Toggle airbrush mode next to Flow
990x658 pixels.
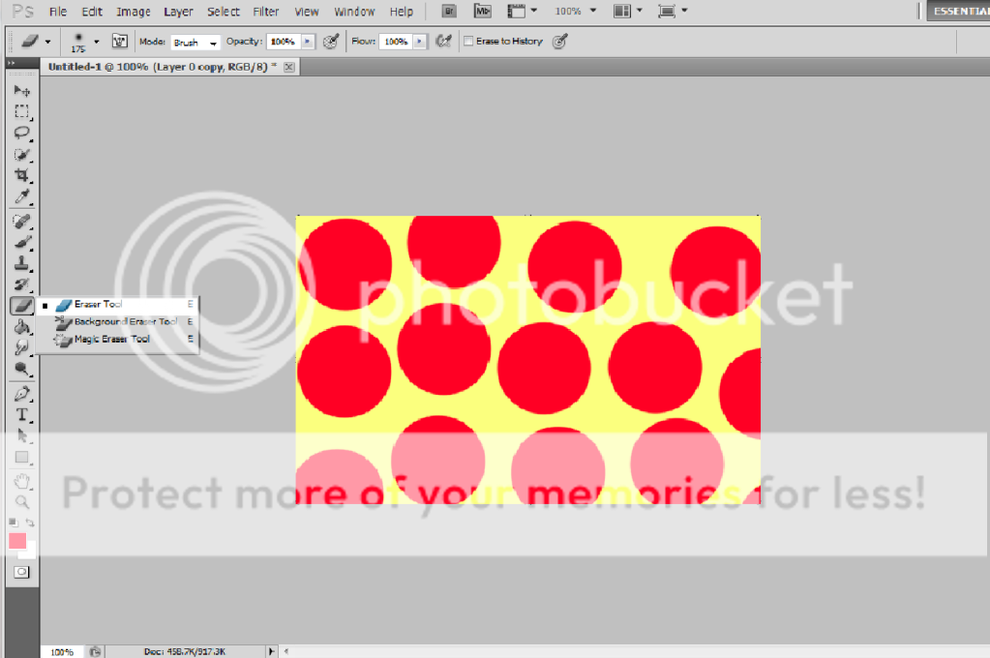444,42
